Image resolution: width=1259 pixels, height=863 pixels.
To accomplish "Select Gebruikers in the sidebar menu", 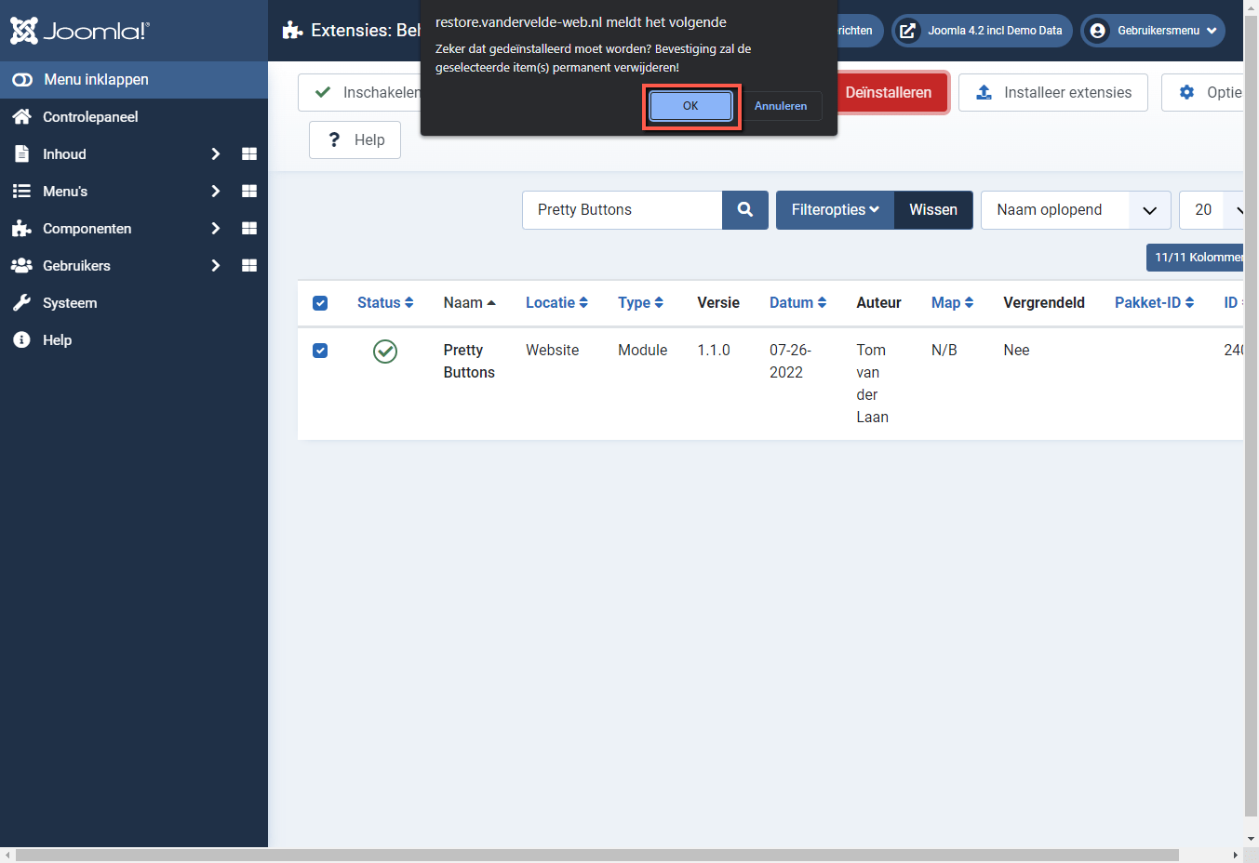I will pyautogui.click(x=74, y=265).
